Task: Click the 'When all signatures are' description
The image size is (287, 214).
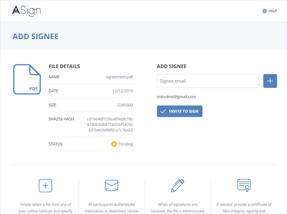Action: pyautogui.click(x=178, y=208)
